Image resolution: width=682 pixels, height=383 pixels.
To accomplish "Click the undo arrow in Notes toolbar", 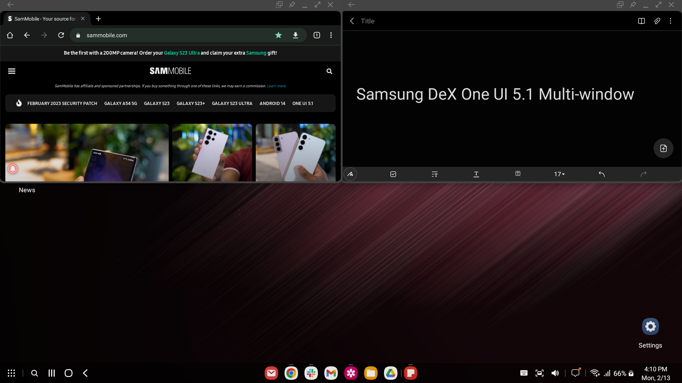I will coord(601,174).
